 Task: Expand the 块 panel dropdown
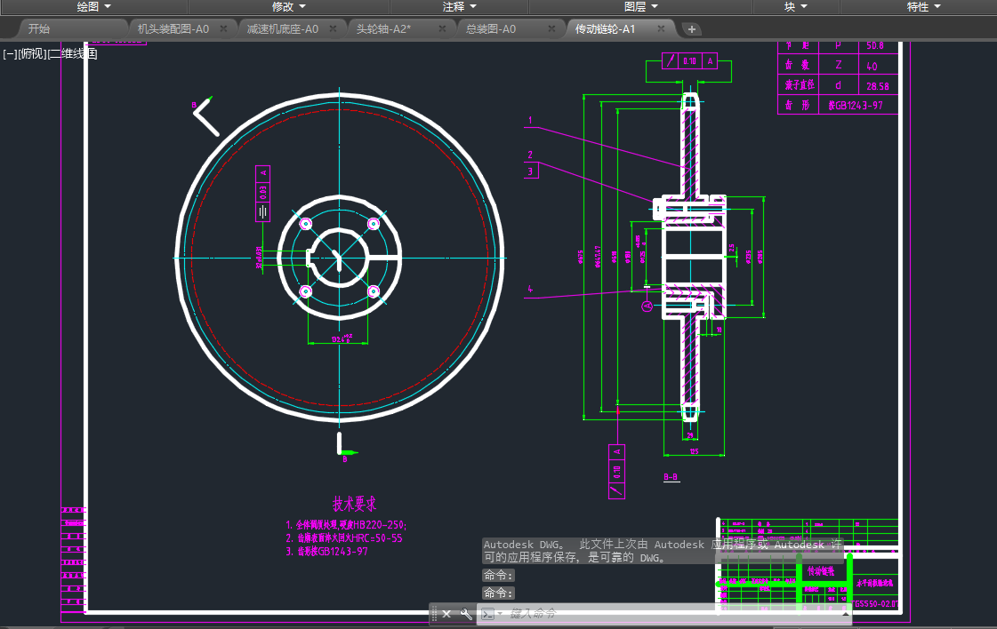tap(795, 6)
